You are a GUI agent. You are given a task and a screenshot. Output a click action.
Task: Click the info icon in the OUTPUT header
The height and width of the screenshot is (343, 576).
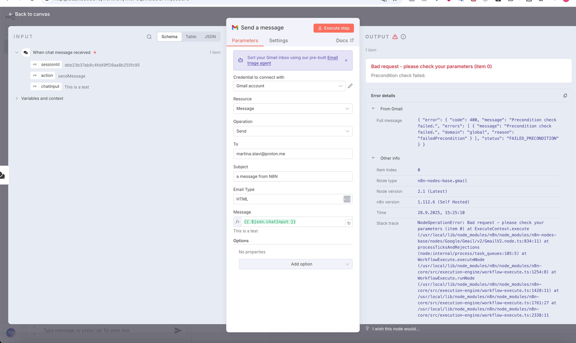tap(403, 37)
